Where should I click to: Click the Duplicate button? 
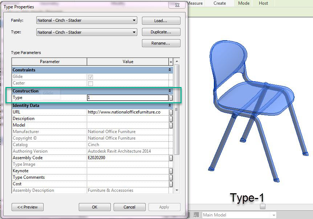pyautogui.click(x=161, y=32)
